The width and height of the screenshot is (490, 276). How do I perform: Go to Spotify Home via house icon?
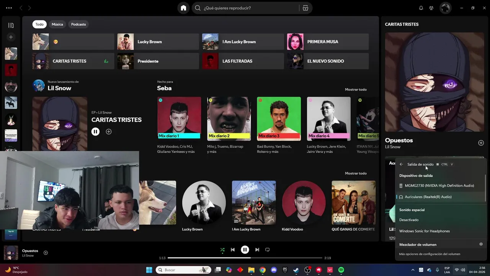(x=183, y=8)
